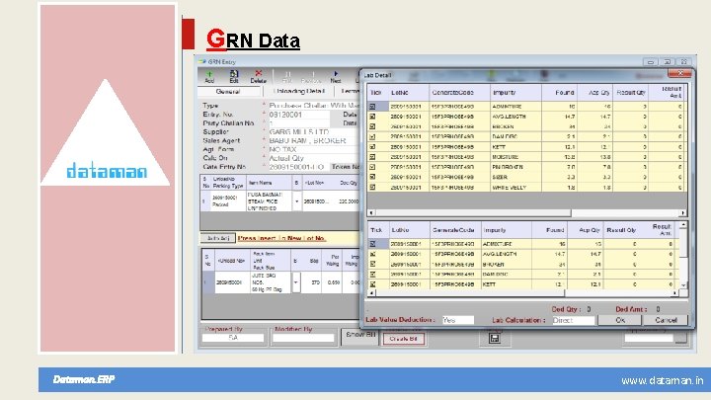This screenshot has height=400, width=711.
Task: Click the greyed Previous record toolbar icon
Action: [x=311, y=76]
